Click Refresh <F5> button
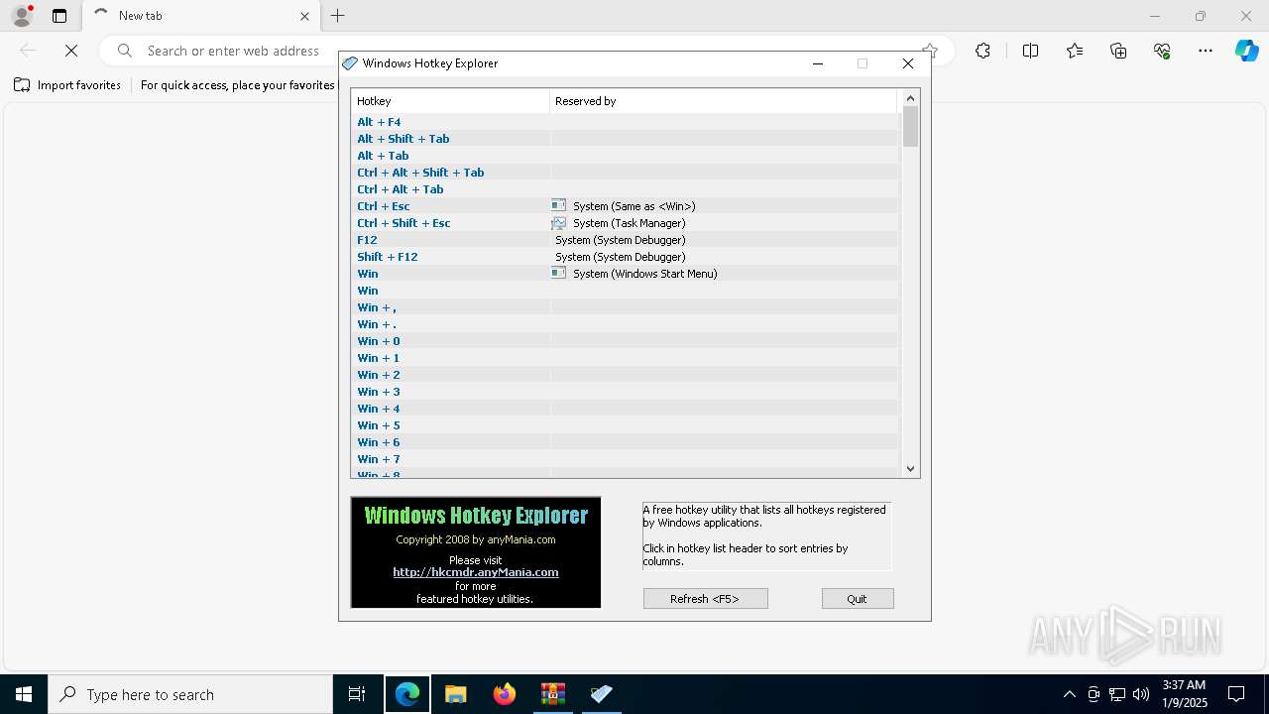This screenshot has width=1269, height=714. coord(705,599)
